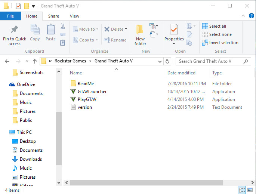Screen dimensions: 256x194
Task: Click the navigation pane vertical scrollbar
Action: 59,138
